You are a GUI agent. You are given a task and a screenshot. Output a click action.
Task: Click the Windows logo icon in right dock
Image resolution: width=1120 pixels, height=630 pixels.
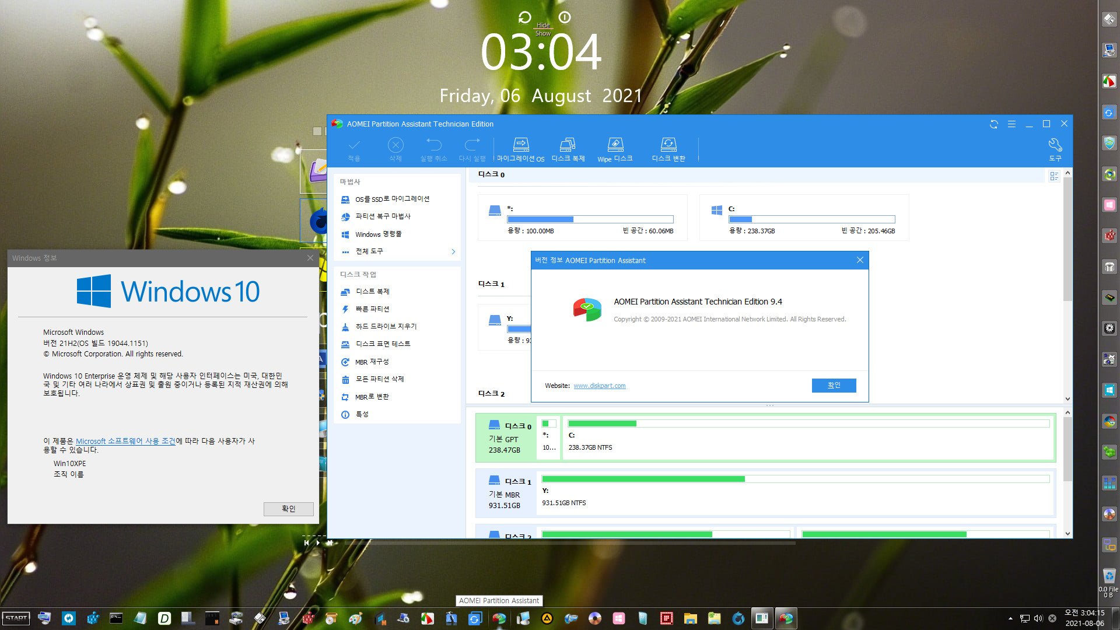1109,390
